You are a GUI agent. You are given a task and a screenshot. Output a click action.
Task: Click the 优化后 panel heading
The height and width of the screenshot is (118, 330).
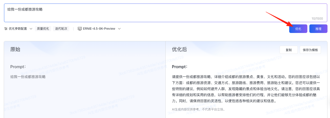point(179,49)
